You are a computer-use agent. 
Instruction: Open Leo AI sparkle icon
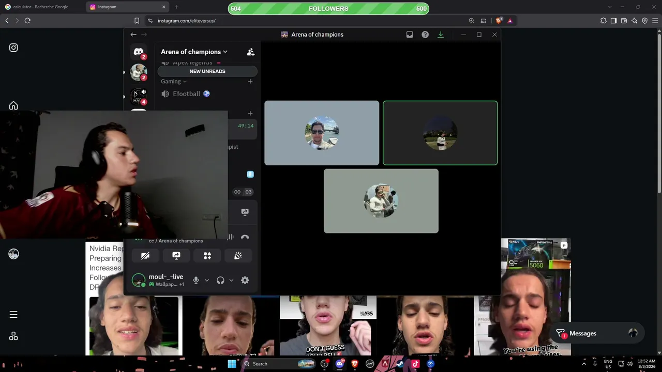pyautogui.click(x=635, y=21)
